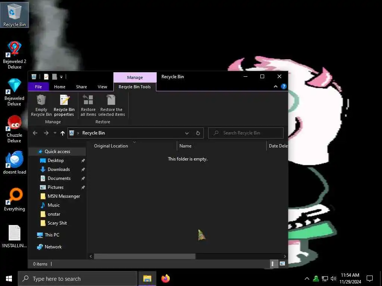
Task: Unpin Desktop from Quick access
Action: tap(83, 161)
